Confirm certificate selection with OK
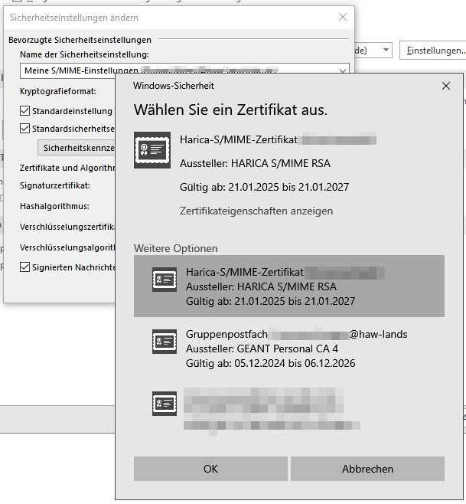This screenshot has width=466, height=504. pos(210,469)
